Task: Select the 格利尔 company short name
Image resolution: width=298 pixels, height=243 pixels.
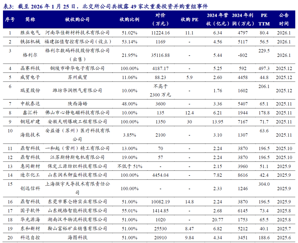Action: click(x=30, y=55)
